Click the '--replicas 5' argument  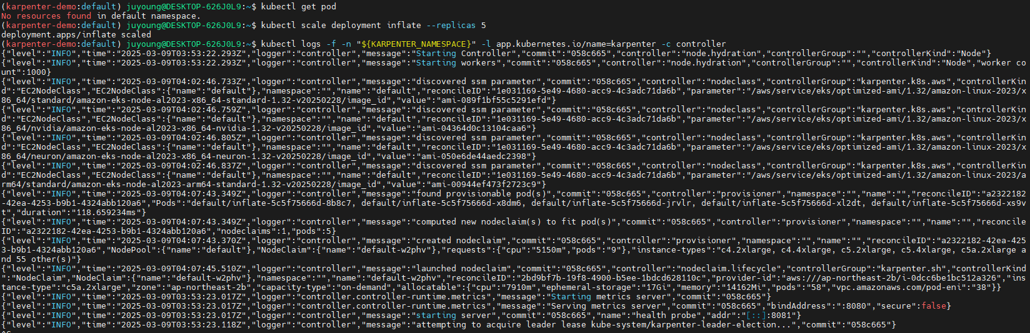pos(456,25)
